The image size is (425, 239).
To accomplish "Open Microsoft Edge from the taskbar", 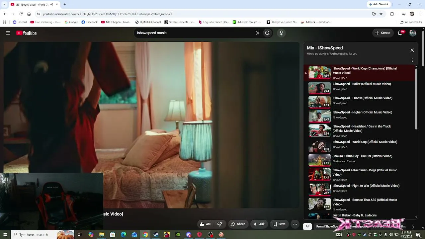I will pyautogui.click(x=124, y=235).
